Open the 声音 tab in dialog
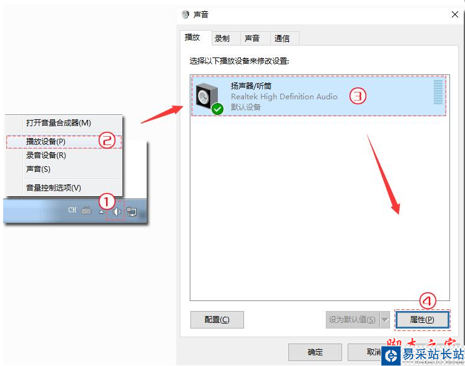 (x=252, y=38)
